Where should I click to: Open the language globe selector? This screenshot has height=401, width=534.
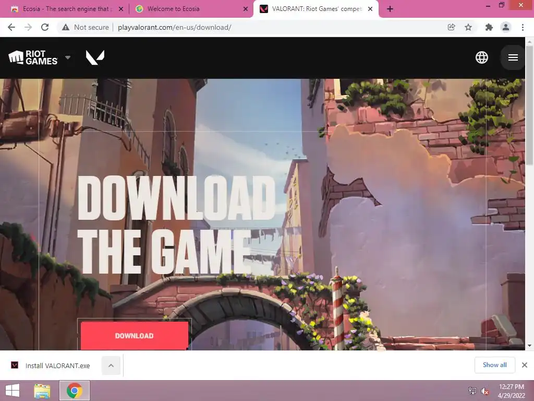tap(481, 57)
